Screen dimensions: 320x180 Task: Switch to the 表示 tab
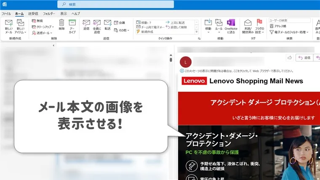(x=64, y=13)
